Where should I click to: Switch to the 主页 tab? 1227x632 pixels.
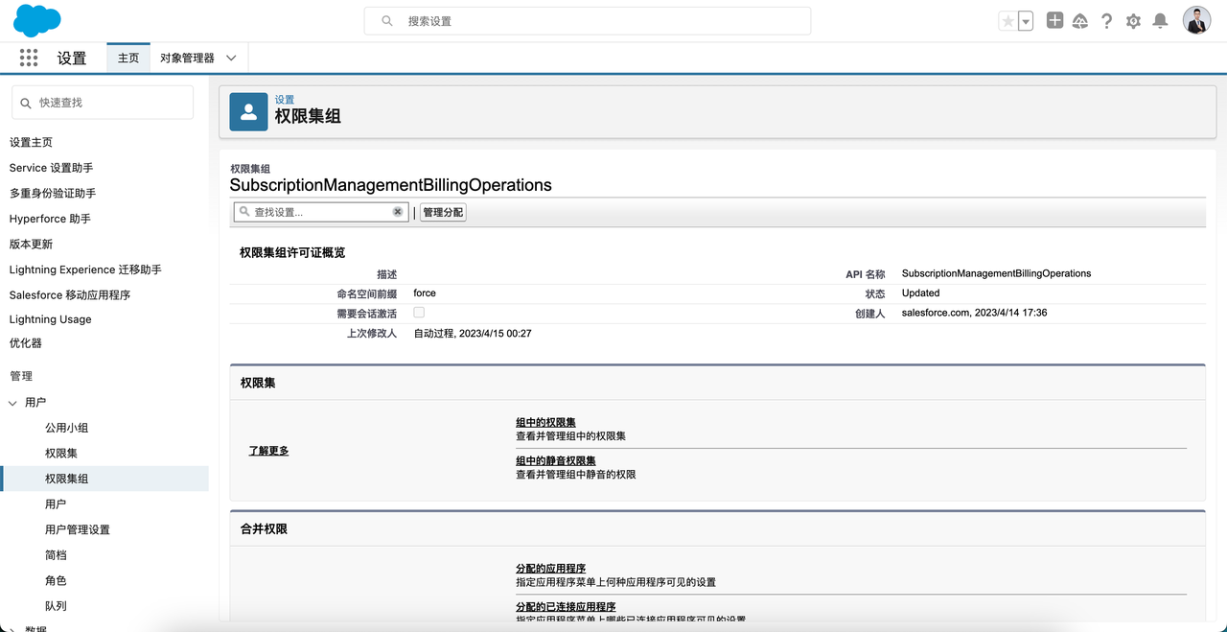[x=128, y=58]
